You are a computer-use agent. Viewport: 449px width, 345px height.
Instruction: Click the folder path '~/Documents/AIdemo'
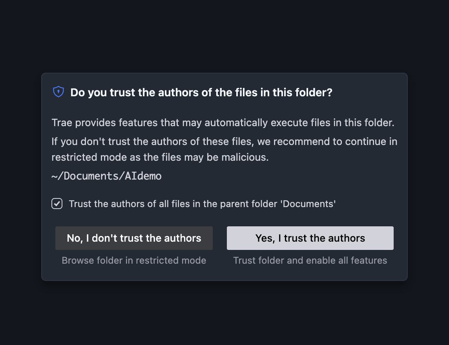[x=106, y=176]
